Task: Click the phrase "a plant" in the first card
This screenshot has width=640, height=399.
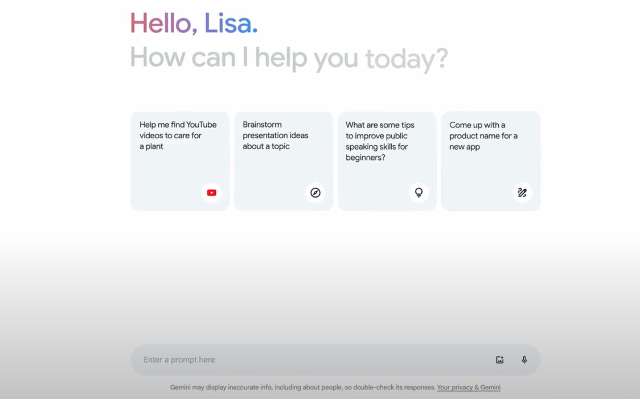Action: point(151,146)
